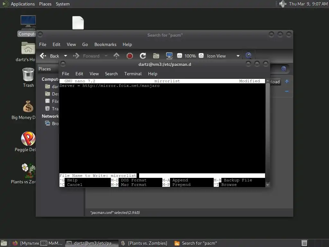Click the terminal vertical scrollbar track

268,133
